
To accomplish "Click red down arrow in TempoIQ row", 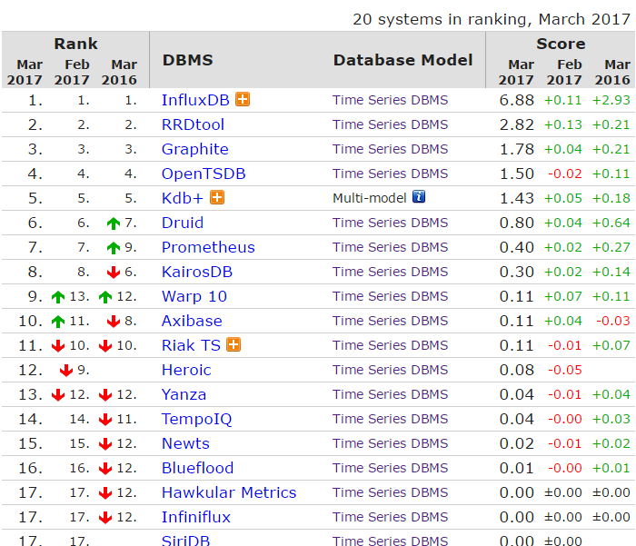I will (105, 420).
